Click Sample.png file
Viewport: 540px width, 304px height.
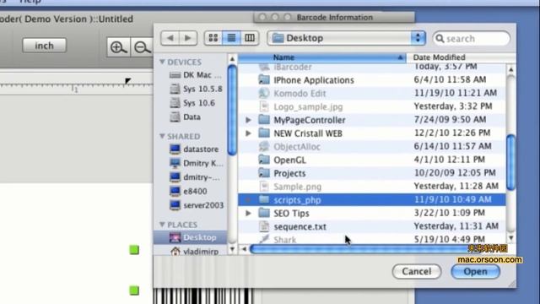tap(371, 187)
